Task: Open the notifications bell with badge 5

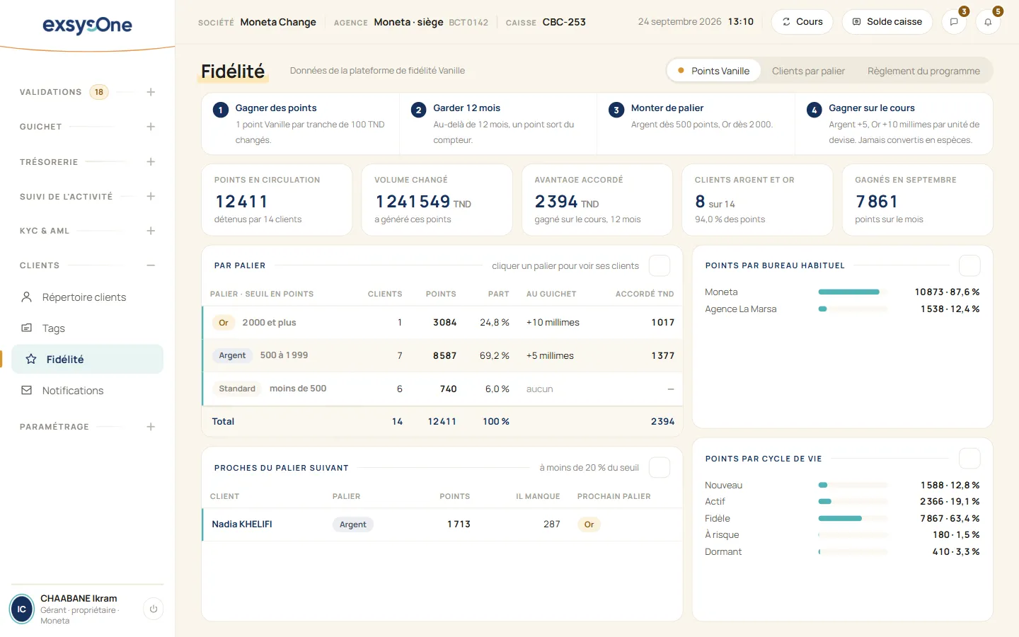Action: click(988, 22)
